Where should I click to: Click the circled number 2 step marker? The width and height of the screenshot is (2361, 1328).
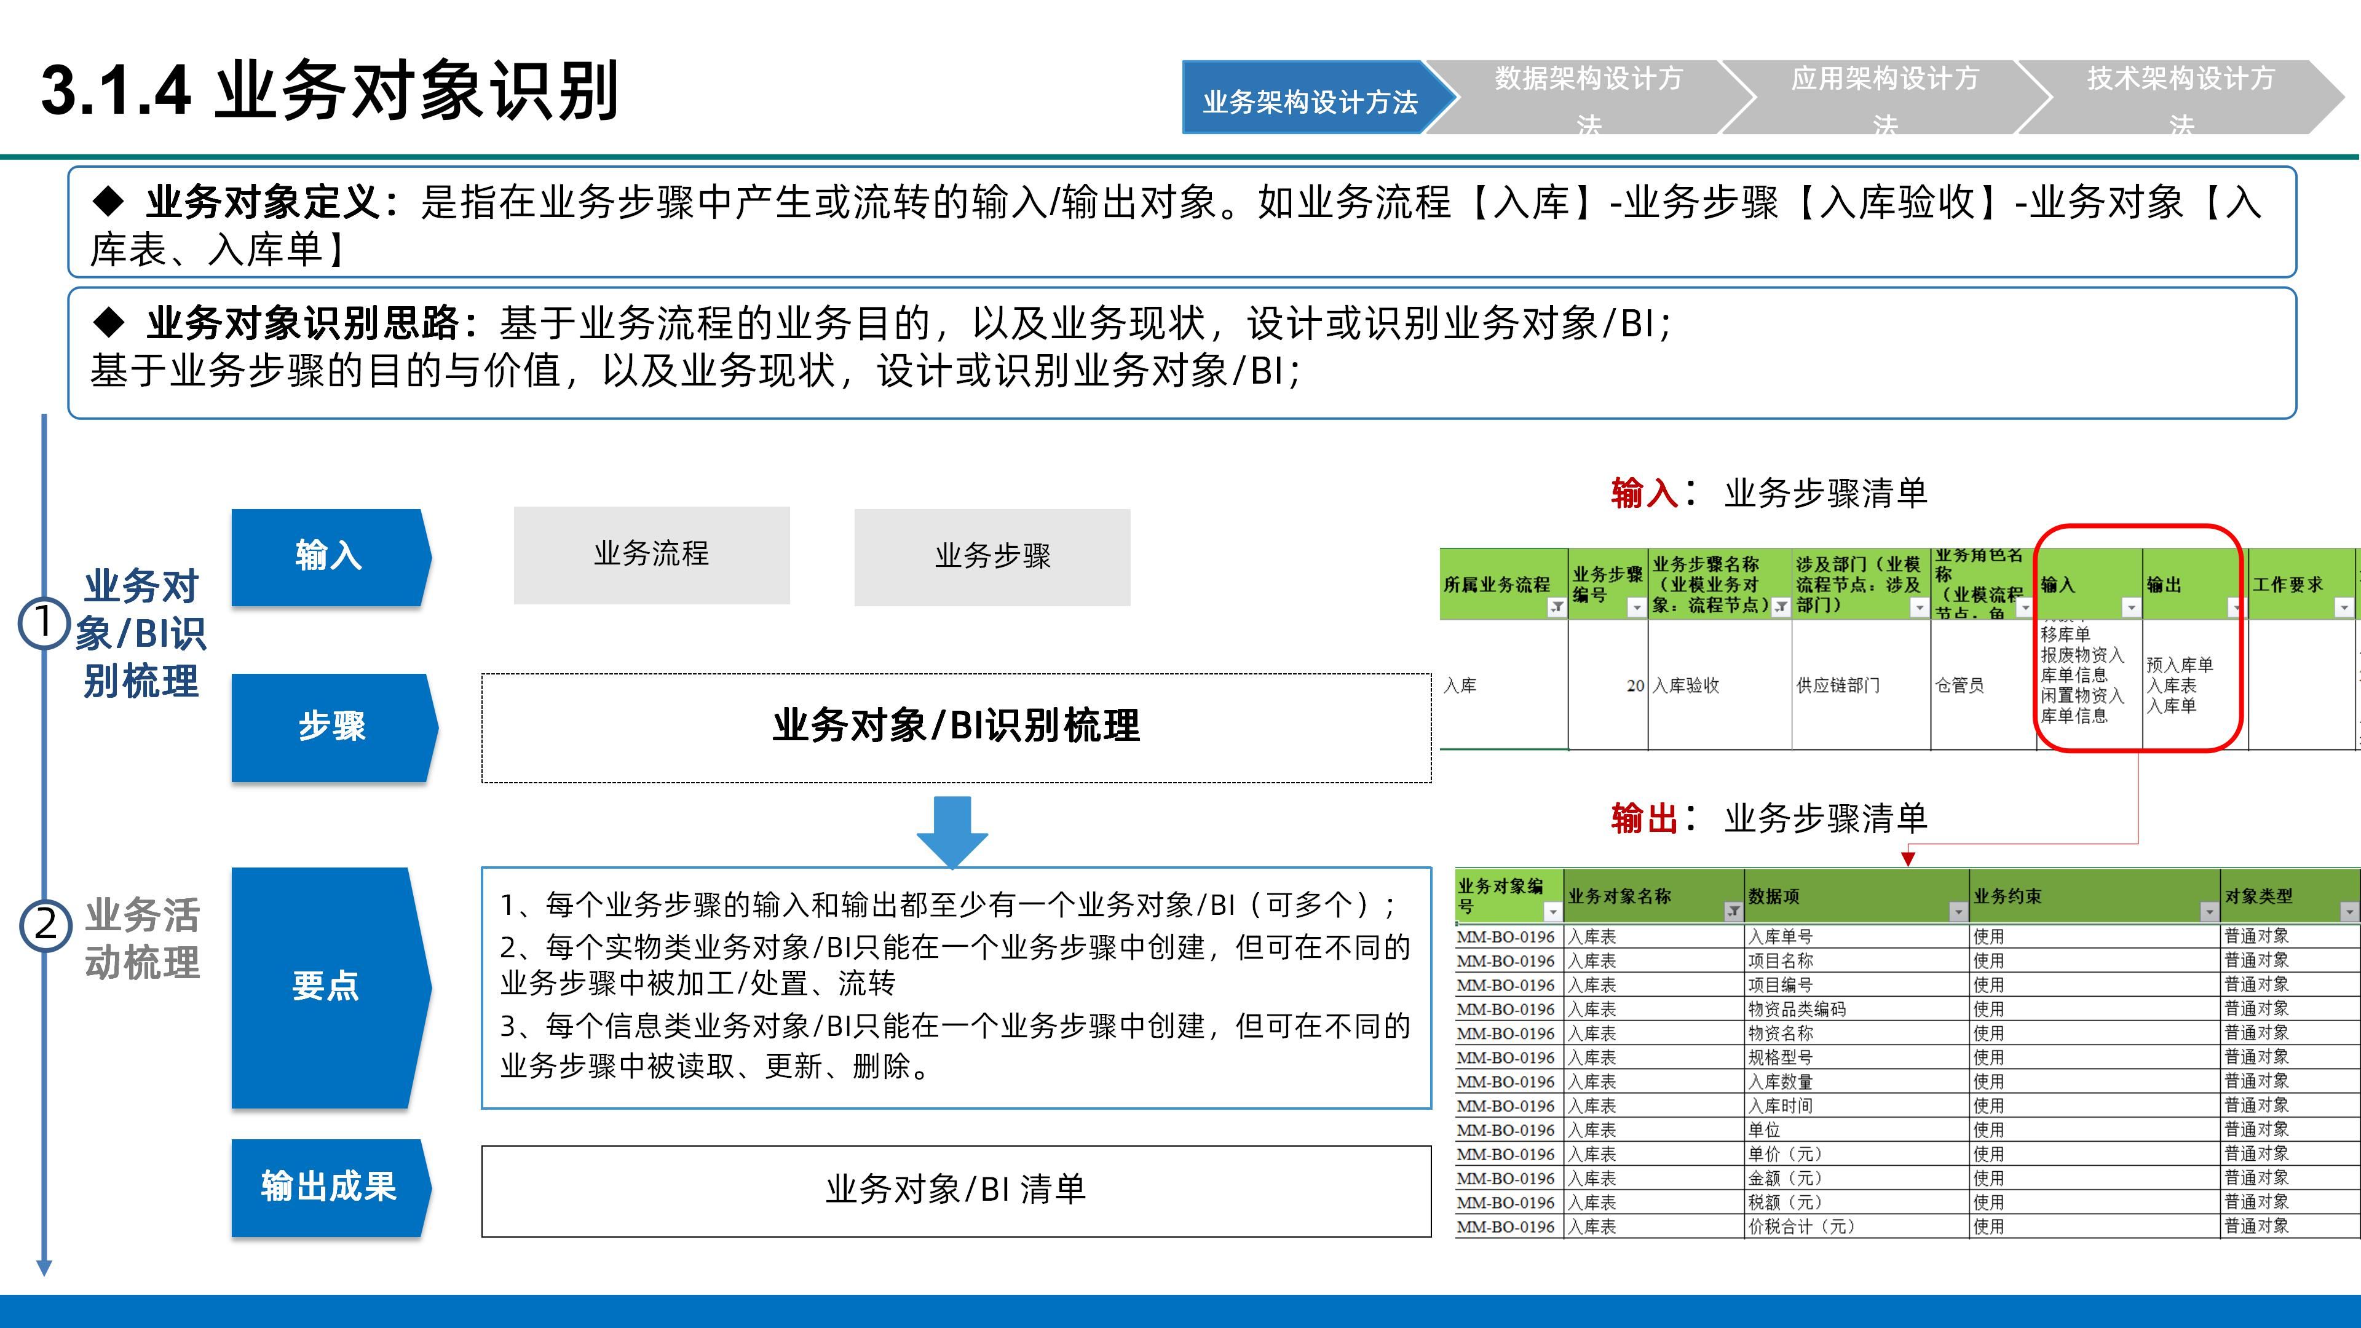pos(45,925)
